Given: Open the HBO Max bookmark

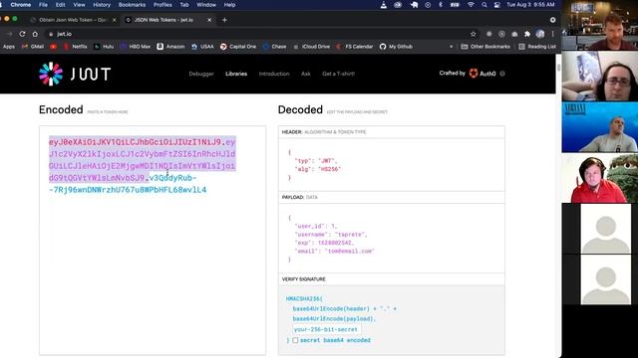Looking at the screenshot, I should coord(136,47).
